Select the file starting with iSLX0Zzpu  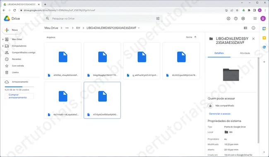pos(181,61)
